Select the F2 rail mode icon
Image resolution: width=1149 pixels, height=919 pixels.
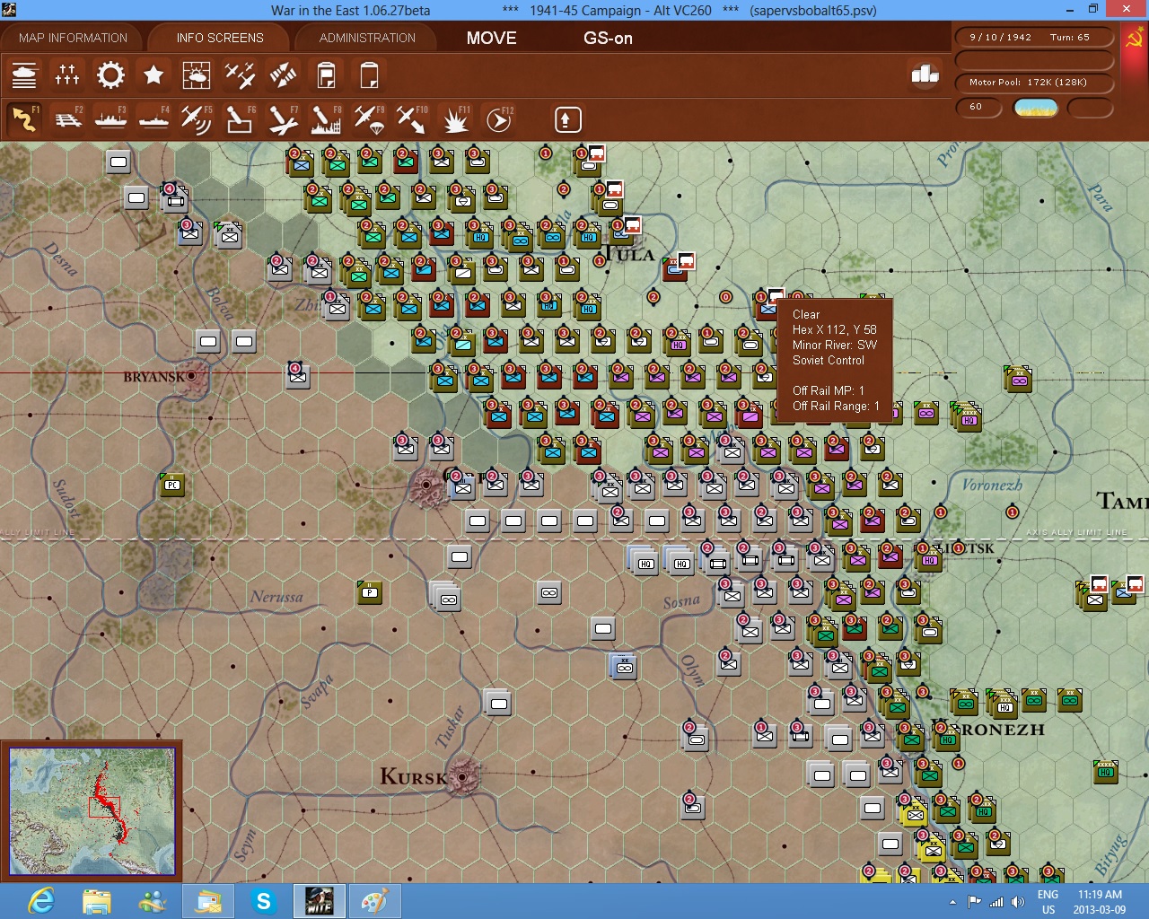pyautogui.click(x=67, y=118)
